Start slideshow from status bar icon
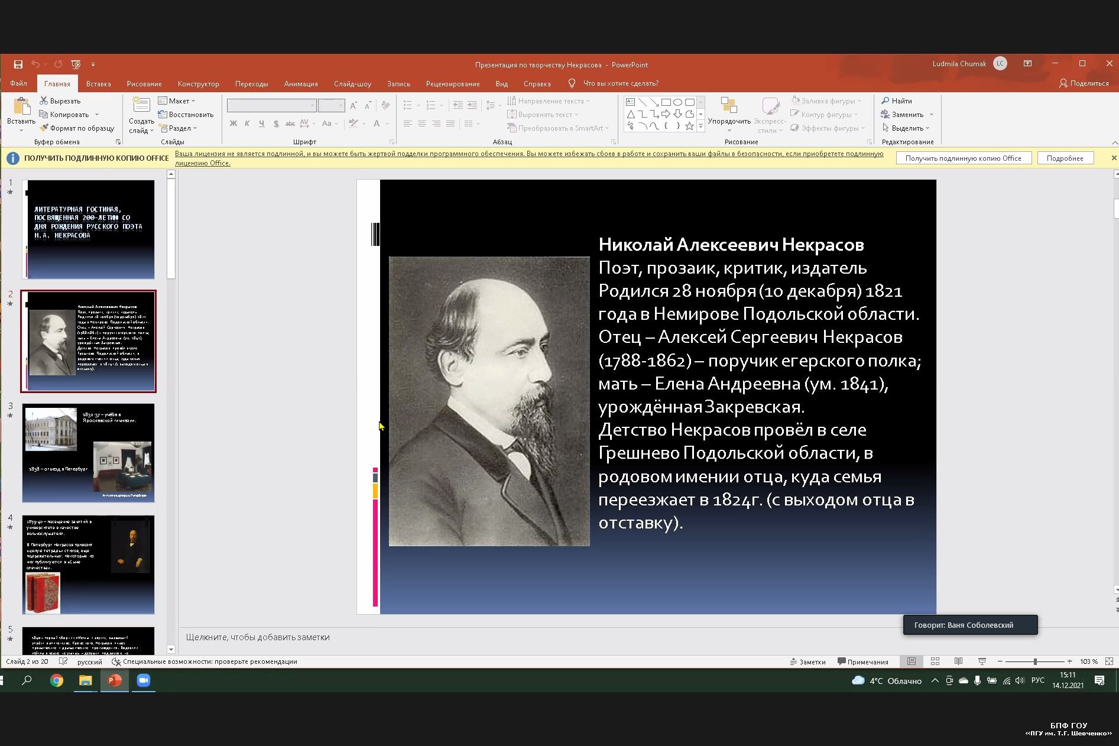Image resolution: width=1119 pixels, height=746 pixels. click(x=982, y=661)
